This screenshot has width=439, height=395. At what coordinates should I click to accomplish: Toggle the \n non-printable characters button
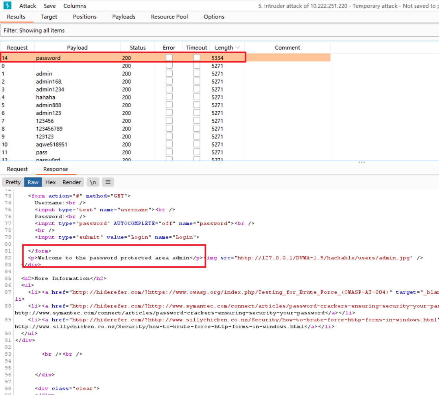93,182
